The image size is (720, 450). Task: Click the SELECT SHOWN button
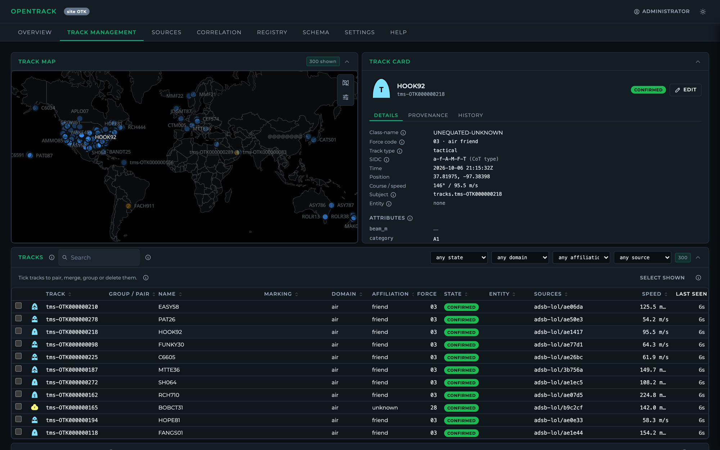[x=662, y=278]
